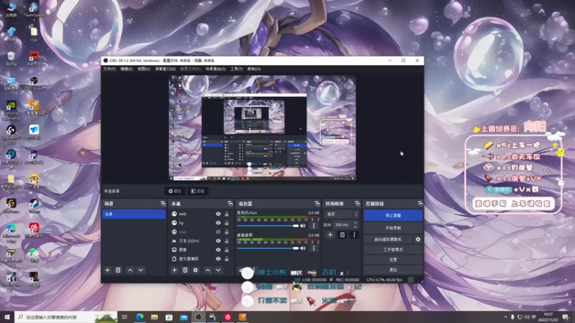Adjust 桌面音频 volume slider
575x323 pixels.
[268, 248]
